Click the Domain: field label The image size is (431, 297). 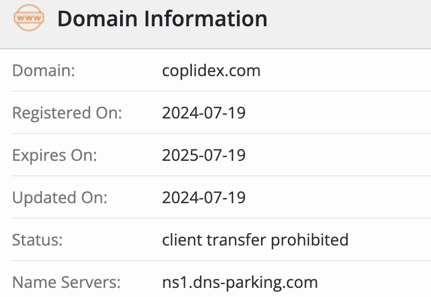(43, 70)
